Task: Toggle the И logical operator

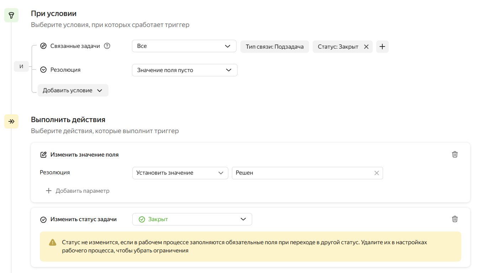Action: pos(21,66)
